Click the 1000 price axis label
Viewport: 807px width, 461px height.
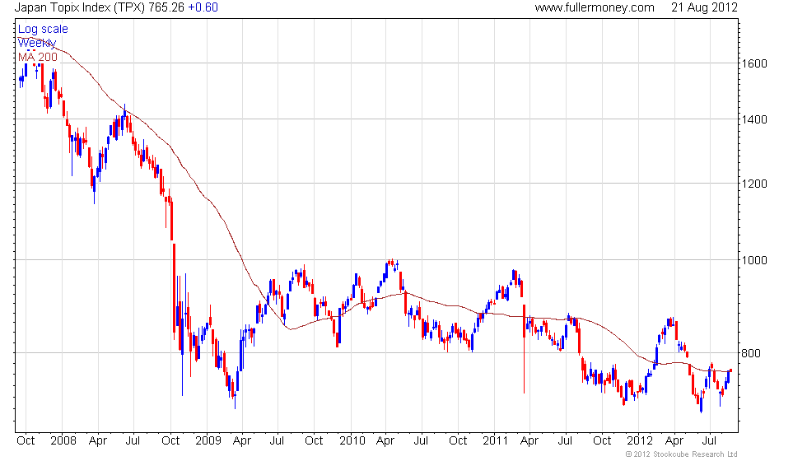(x=754, y=260)
